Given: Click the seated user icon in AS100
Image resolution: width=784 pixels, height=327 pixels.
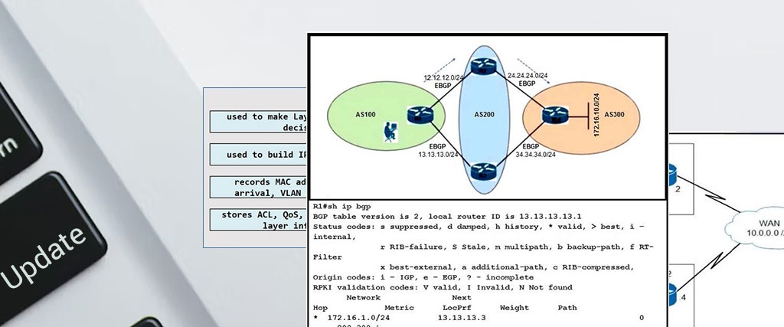Looking at the screenshot, I should pos(388,133).
